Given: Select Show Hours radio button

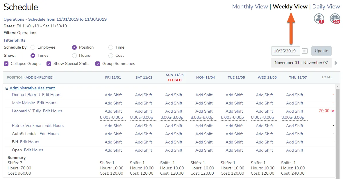Looking at the screenshot, I should 74,56.
